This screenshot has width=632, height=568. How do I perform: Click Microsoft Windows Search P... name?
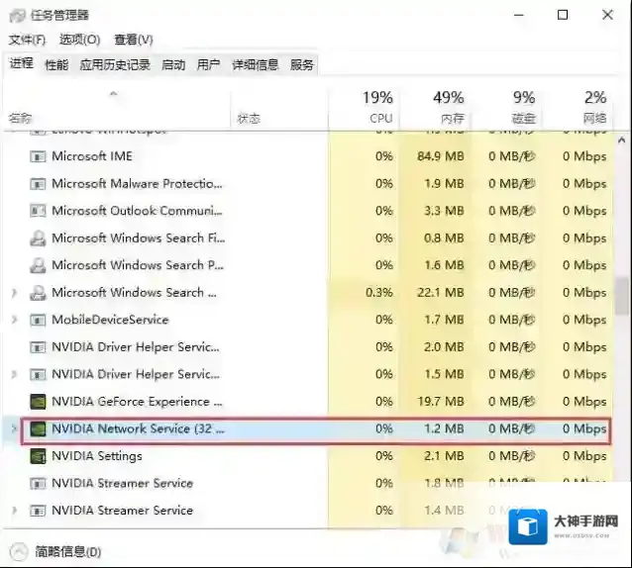coord(138,265)
